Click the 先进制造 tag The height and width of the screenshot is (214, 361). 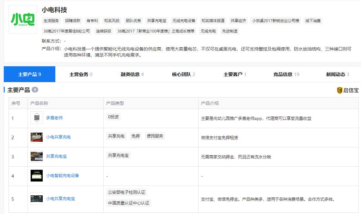pyautogui.click(x=230, y=31)
